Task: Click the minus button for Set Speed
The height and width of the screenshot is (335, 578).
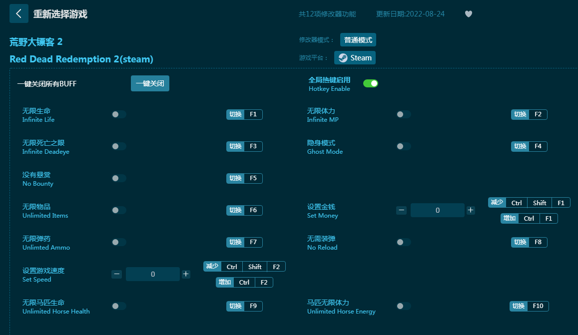Action: 116,274
